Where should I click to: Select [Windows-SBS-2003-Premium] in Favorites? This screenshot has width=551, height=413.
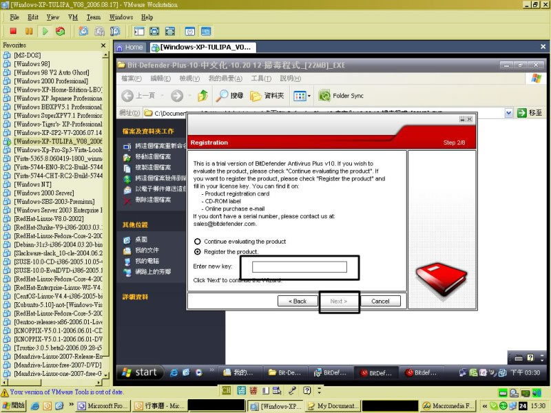tap(54, 202)
